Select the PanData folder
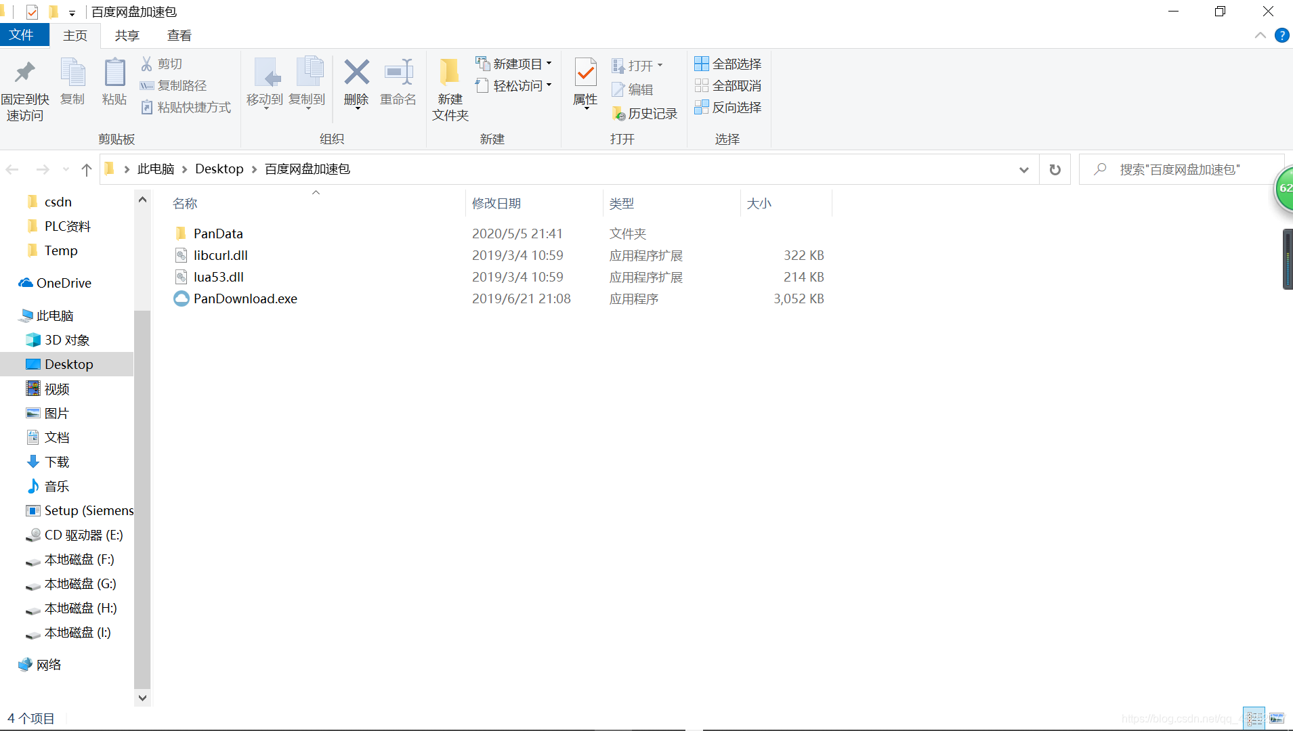This screenshot has width=1293, height=731. tap(218, 234)
